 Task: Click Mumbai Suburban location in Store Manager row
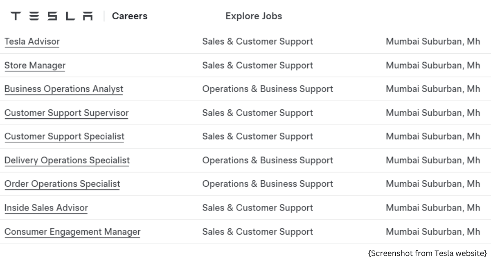pyautogui.click(x=433, y=66)
